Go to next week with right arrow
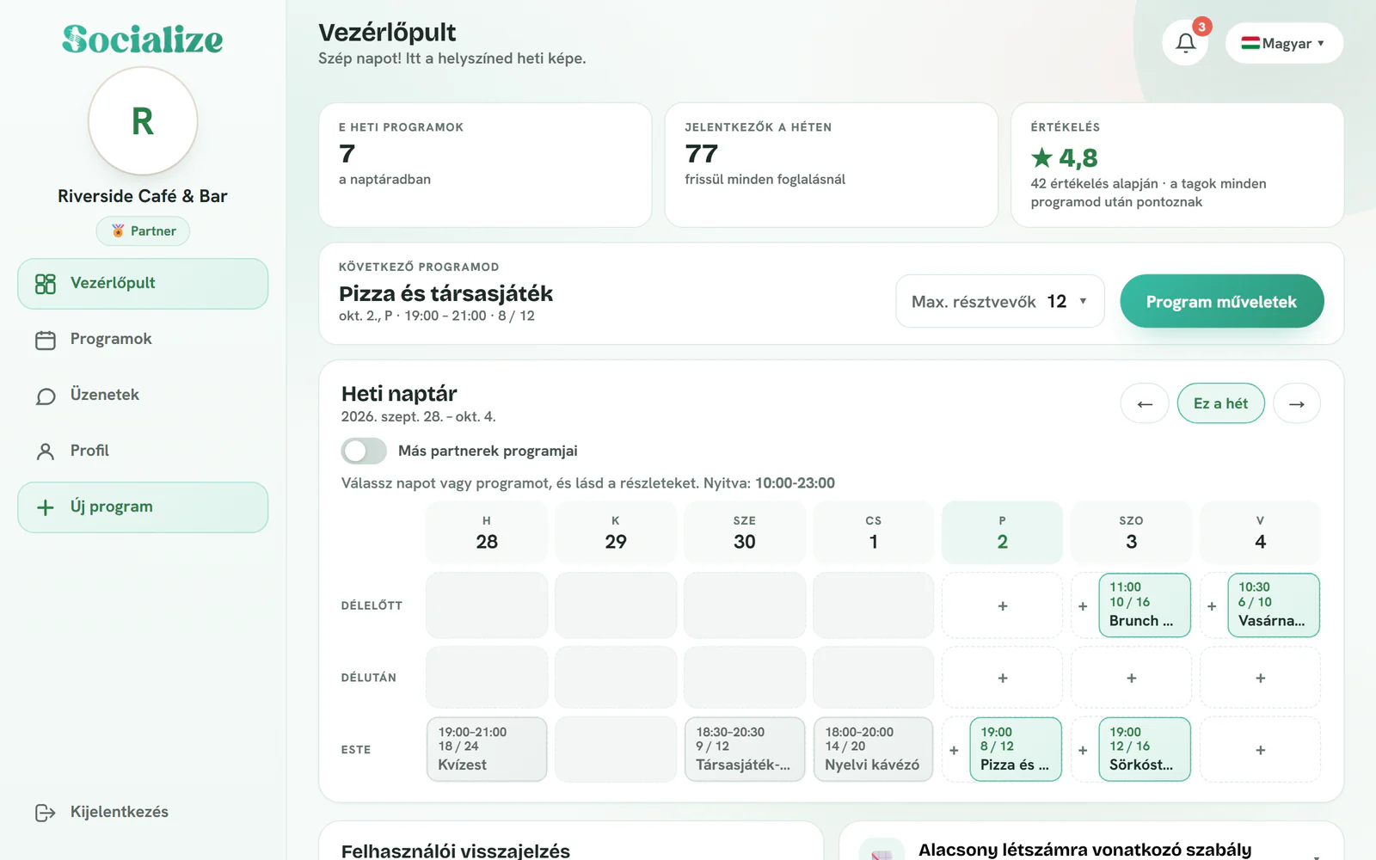Viewport: 1376px width, 860px height. pos(1297,403)
